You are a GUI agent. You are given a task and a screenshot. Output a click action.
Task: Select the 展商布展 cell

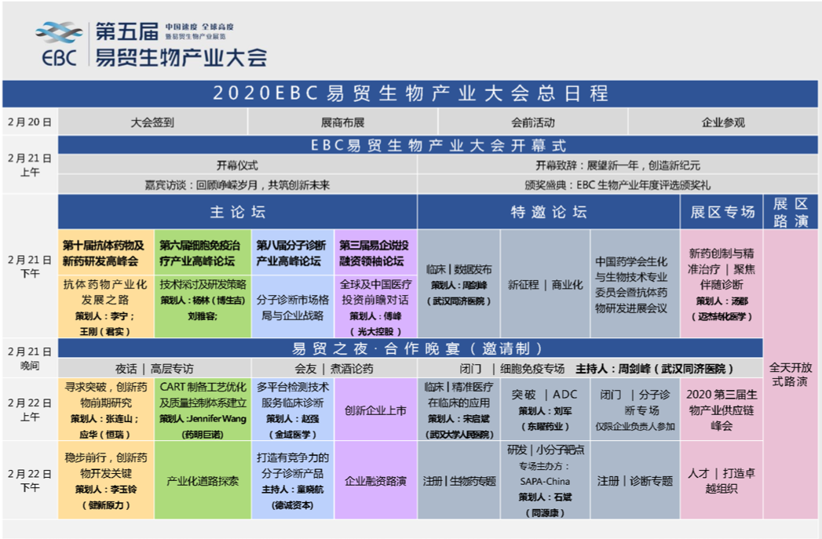click(342, 122)
